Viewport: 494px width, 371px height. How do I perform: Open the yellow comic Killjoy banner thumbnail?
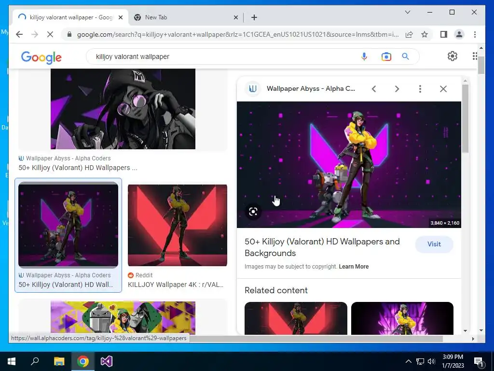[123, 318]
